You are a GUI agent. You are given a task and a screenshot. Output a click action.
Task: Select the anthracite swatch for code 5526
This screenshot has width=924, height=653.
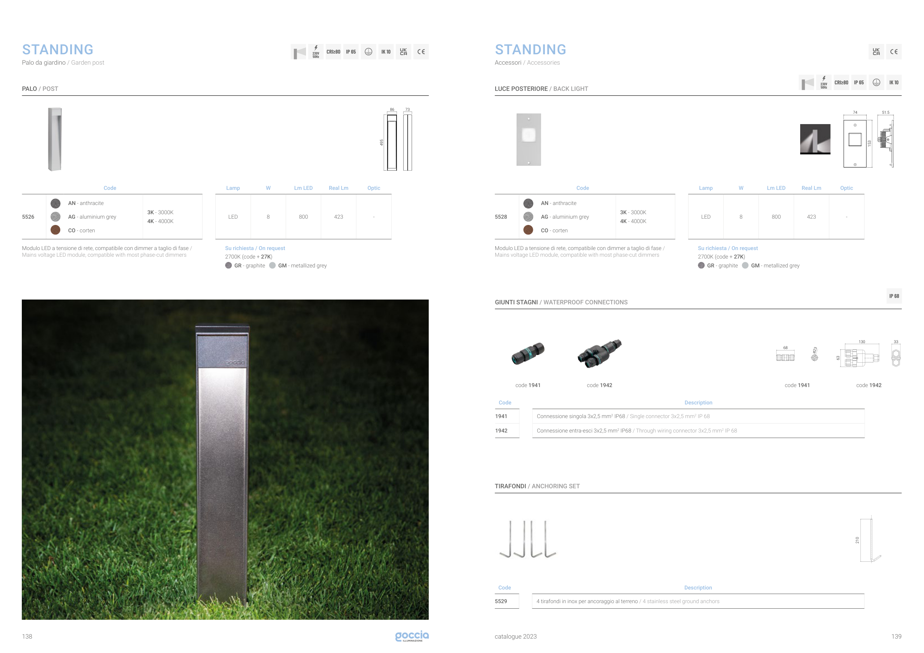pos(55,204)
